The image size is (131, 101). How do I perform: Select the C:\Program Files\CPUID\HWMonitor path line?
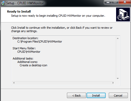40,41
